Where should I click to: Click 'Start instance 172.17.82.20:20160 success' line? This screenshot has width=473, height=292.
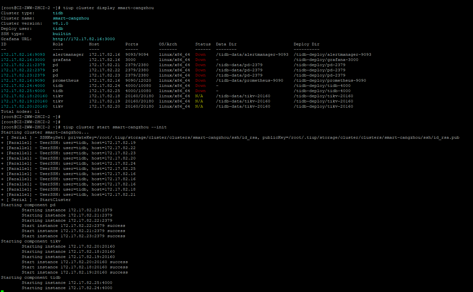click(75, 262)
